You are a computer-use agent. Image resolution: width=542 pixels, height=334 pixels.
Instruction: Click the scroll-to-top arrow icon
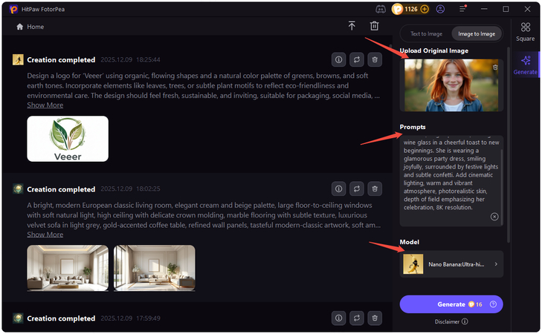click(352, 26)
